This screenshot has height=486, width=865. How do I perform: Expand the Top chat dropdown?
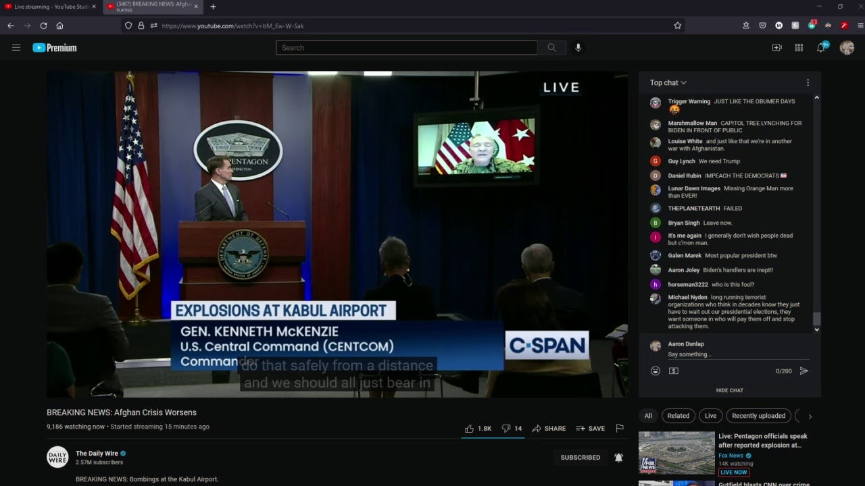point(668,83)
